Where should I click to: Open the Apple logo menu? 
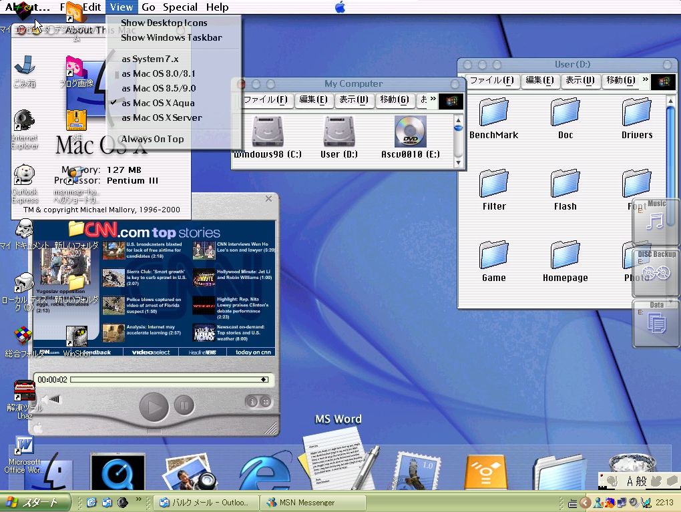click(340, 7)
